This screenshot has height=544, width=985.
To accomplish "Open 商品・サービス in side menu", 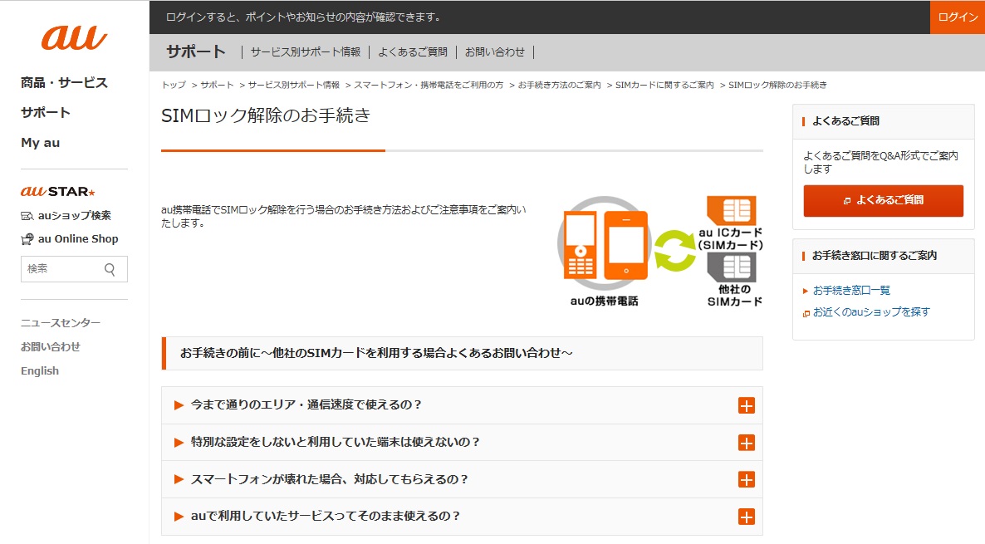I will pyautogui.click(x=64, y=83).
